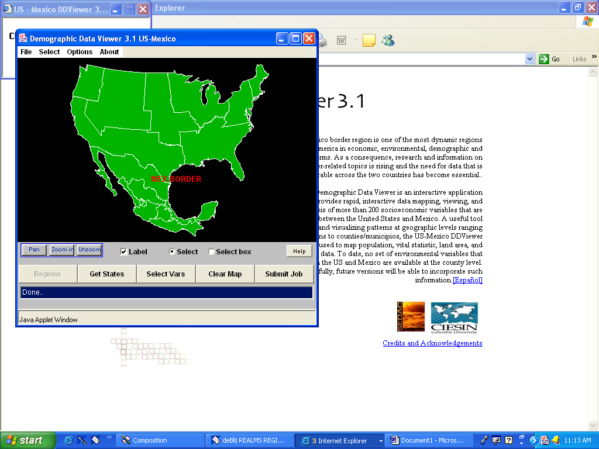Image resolution: width=599 pixels, height=449 pixels.
Task: Switch to Document1 - Microsoft Word in taskbar
Action: click(429, 441)
